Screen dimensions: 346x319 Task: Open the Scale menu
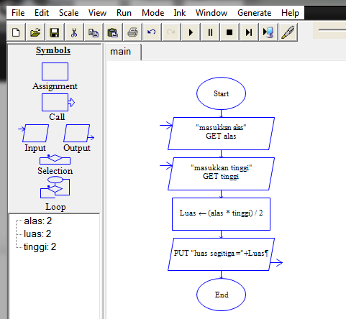[68, 13]
